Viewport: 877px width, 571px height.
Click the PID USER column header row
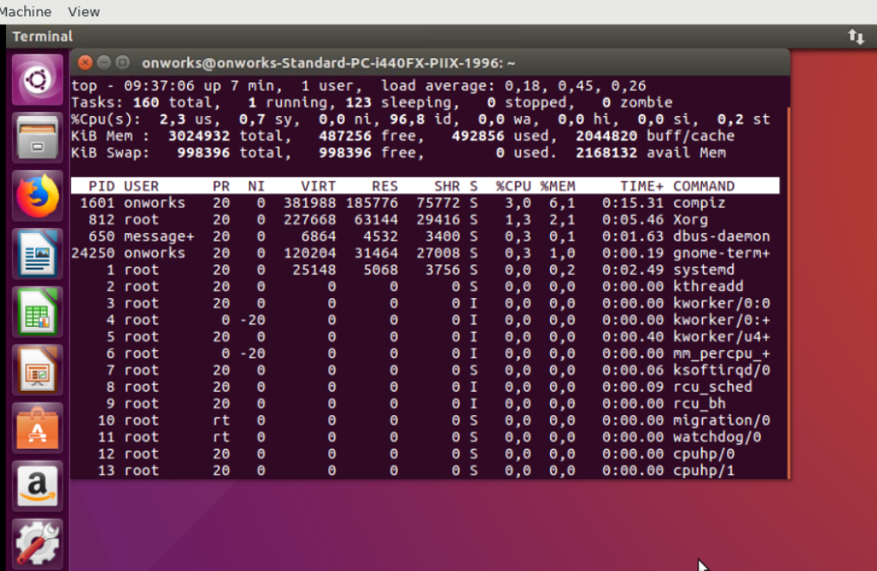pyautogui.click(x=425, y=185)
